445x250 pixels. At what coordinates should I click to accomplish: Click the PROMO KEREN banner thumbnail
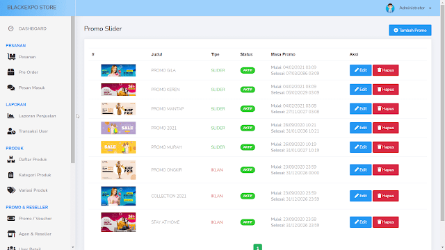point(118,90)
